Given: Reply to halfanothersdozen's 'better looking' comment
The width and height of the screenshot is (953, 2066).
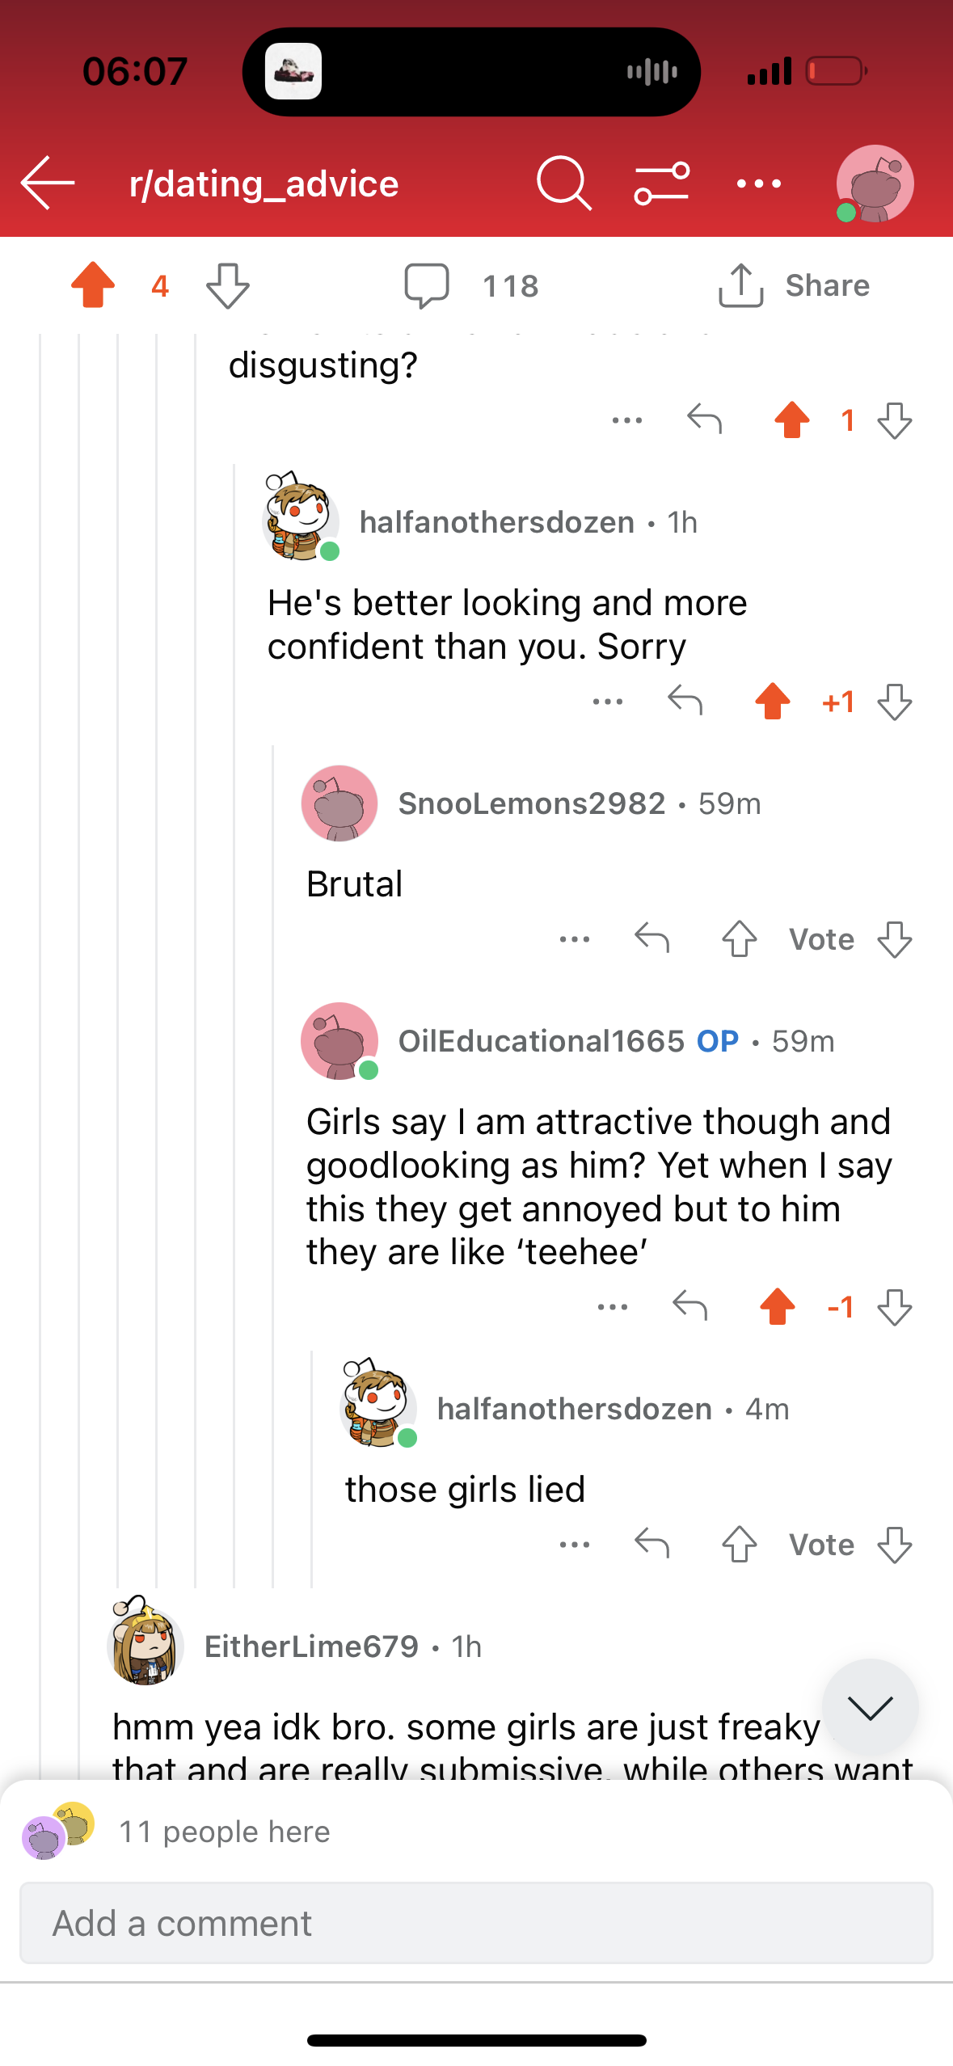Looking at the screenshot, I should 685,701.
